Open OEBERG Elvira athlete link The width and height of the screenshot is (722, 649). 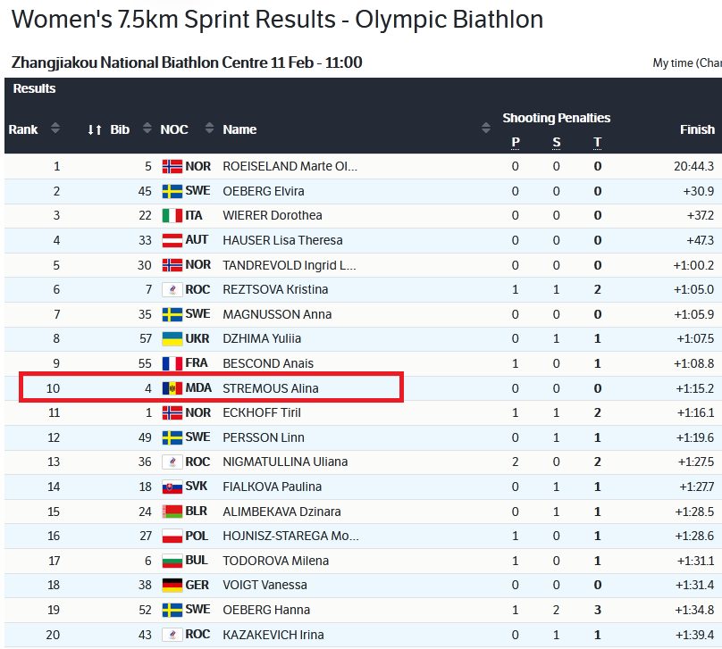pyautogui.click(x=264, y=191)
